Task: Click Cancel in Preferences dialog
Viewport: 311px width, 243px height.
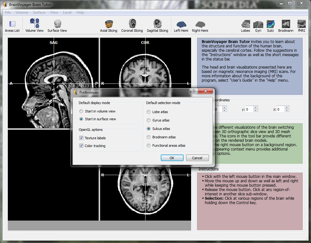Action: tap(197, 158)
